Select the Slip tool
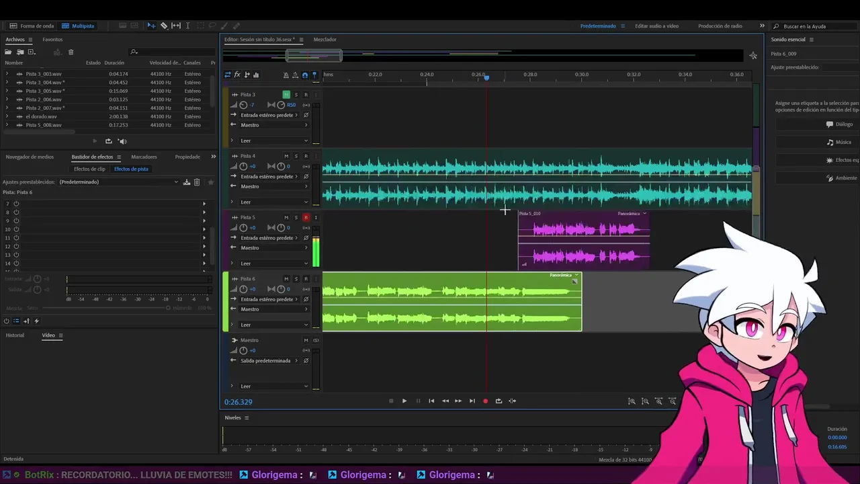860x484 pixels. coord(176,26)
